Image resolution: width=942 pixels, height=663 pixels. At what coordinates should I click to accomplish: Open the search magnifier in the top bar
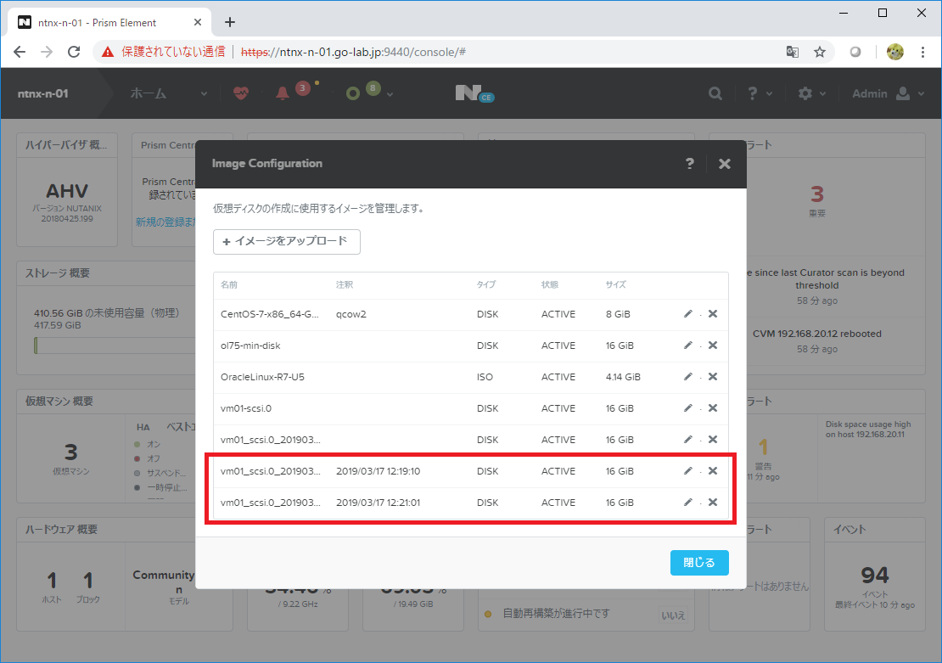715,93
